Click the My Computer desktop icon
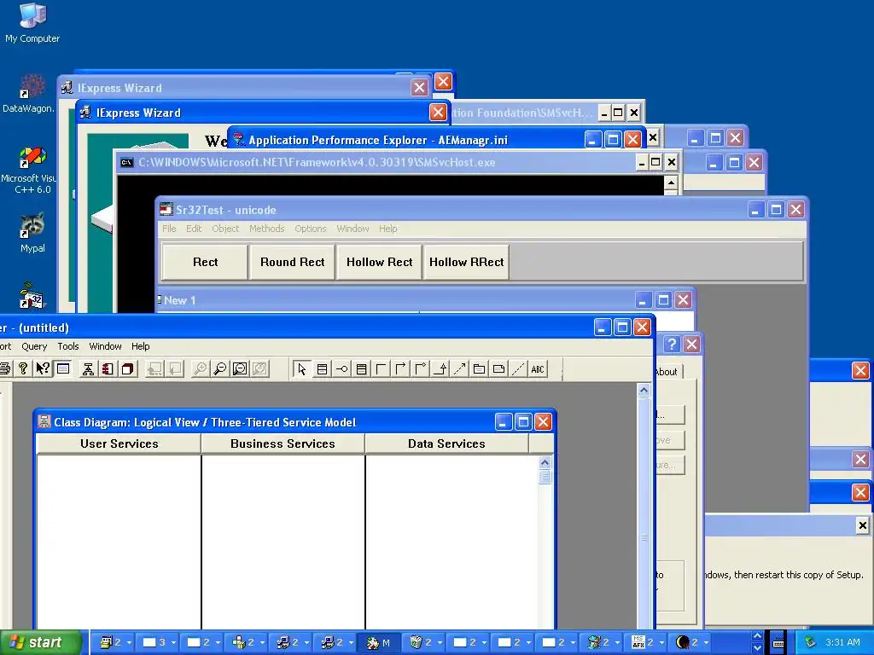Screen dimensions: 874x655 click(x=32, y=23)
